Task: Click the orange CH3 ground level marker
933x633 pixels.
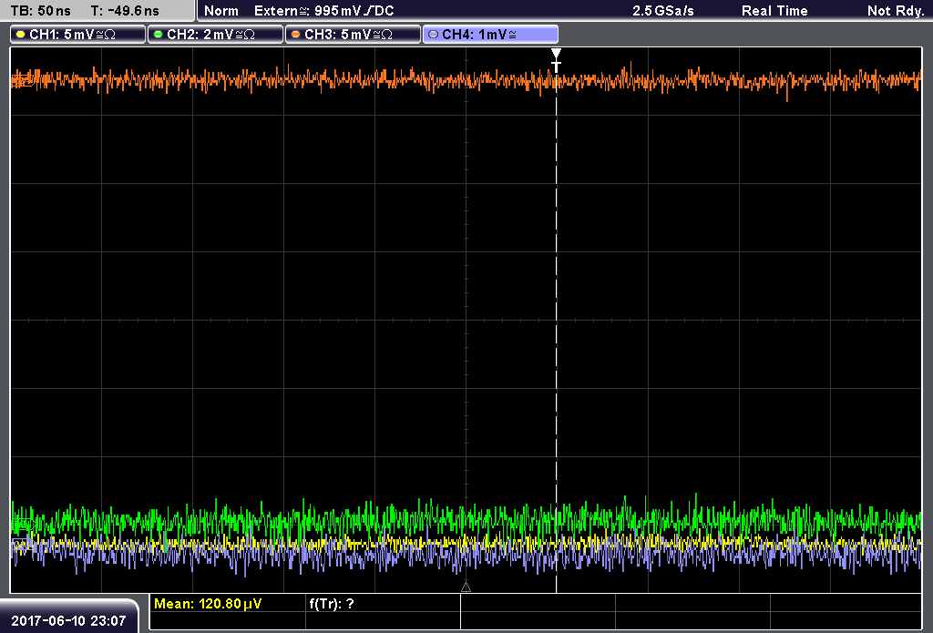Action: 22,80
